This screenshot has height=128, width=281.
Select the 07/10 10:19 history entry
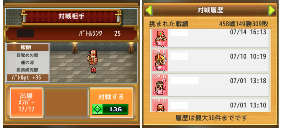(x=210, y=60)
